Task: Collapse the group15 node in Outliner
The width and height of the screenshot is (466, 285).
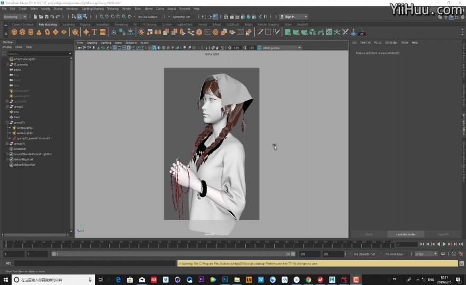Action: pos(7,122)
